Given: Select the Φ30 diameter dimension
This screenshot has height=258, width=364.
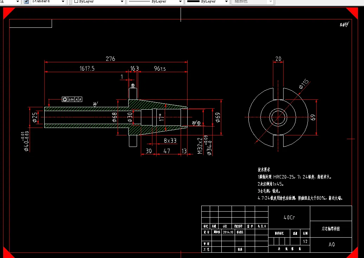Looking at the screenshot, I should point(130,117).
